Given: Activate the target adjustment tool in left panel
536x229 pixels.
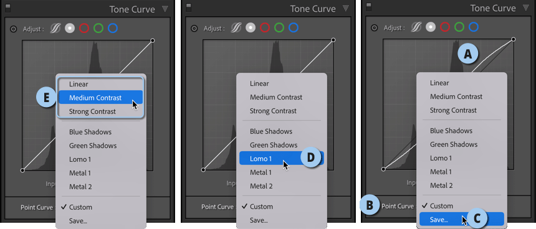Looking at the screenshot, I should tap(13, 29).
